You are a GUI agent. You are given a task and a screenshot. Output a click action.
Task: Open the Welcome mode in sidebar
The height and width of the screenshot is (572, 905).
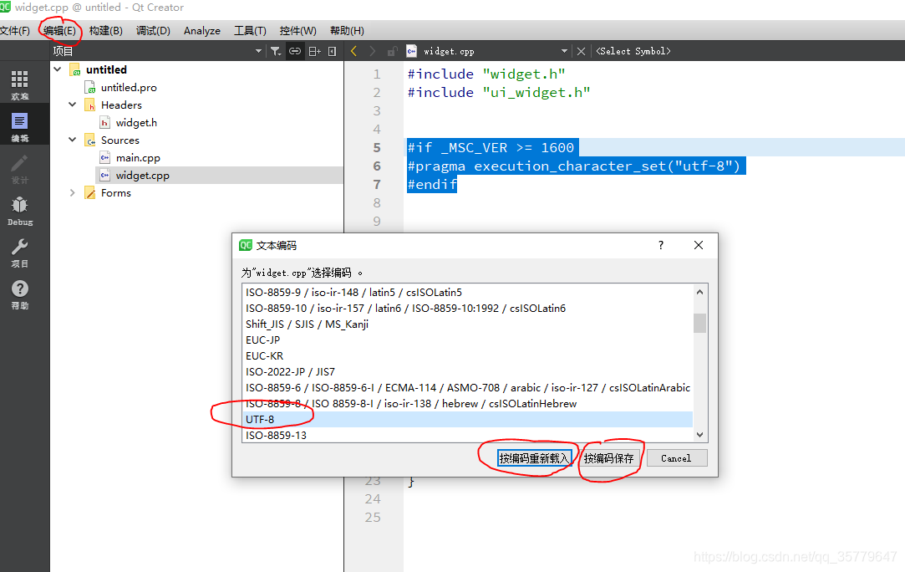click(19, 85)
